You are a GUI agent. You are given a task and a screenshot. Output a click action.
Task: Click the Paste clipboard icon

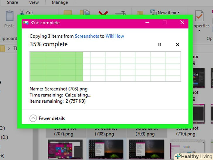click(x=9, y=16)
